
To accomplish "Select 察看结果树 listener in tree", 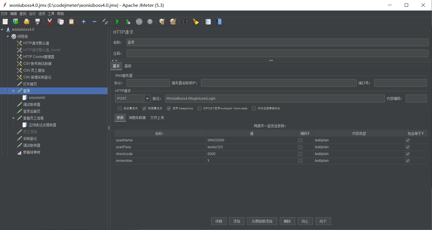I will tap(32, 152).
